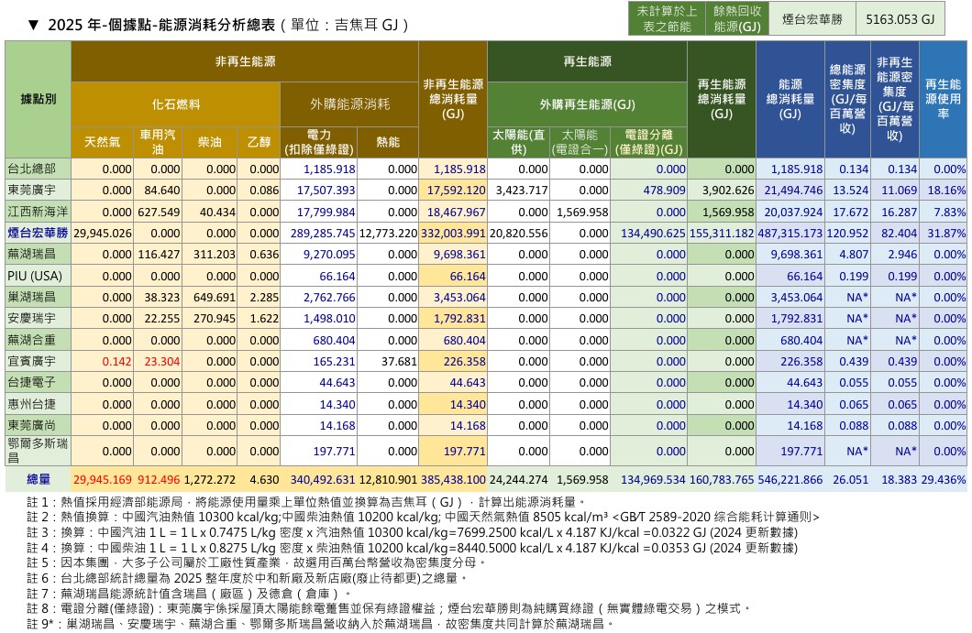Click the 再生能源 green header cell
The image size is (972, 633).
[587, 61]
